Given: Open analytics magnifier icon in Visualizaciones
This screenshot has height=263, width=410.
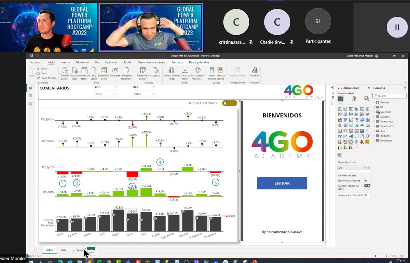Looking at the screenshot, I should point(367,99).
